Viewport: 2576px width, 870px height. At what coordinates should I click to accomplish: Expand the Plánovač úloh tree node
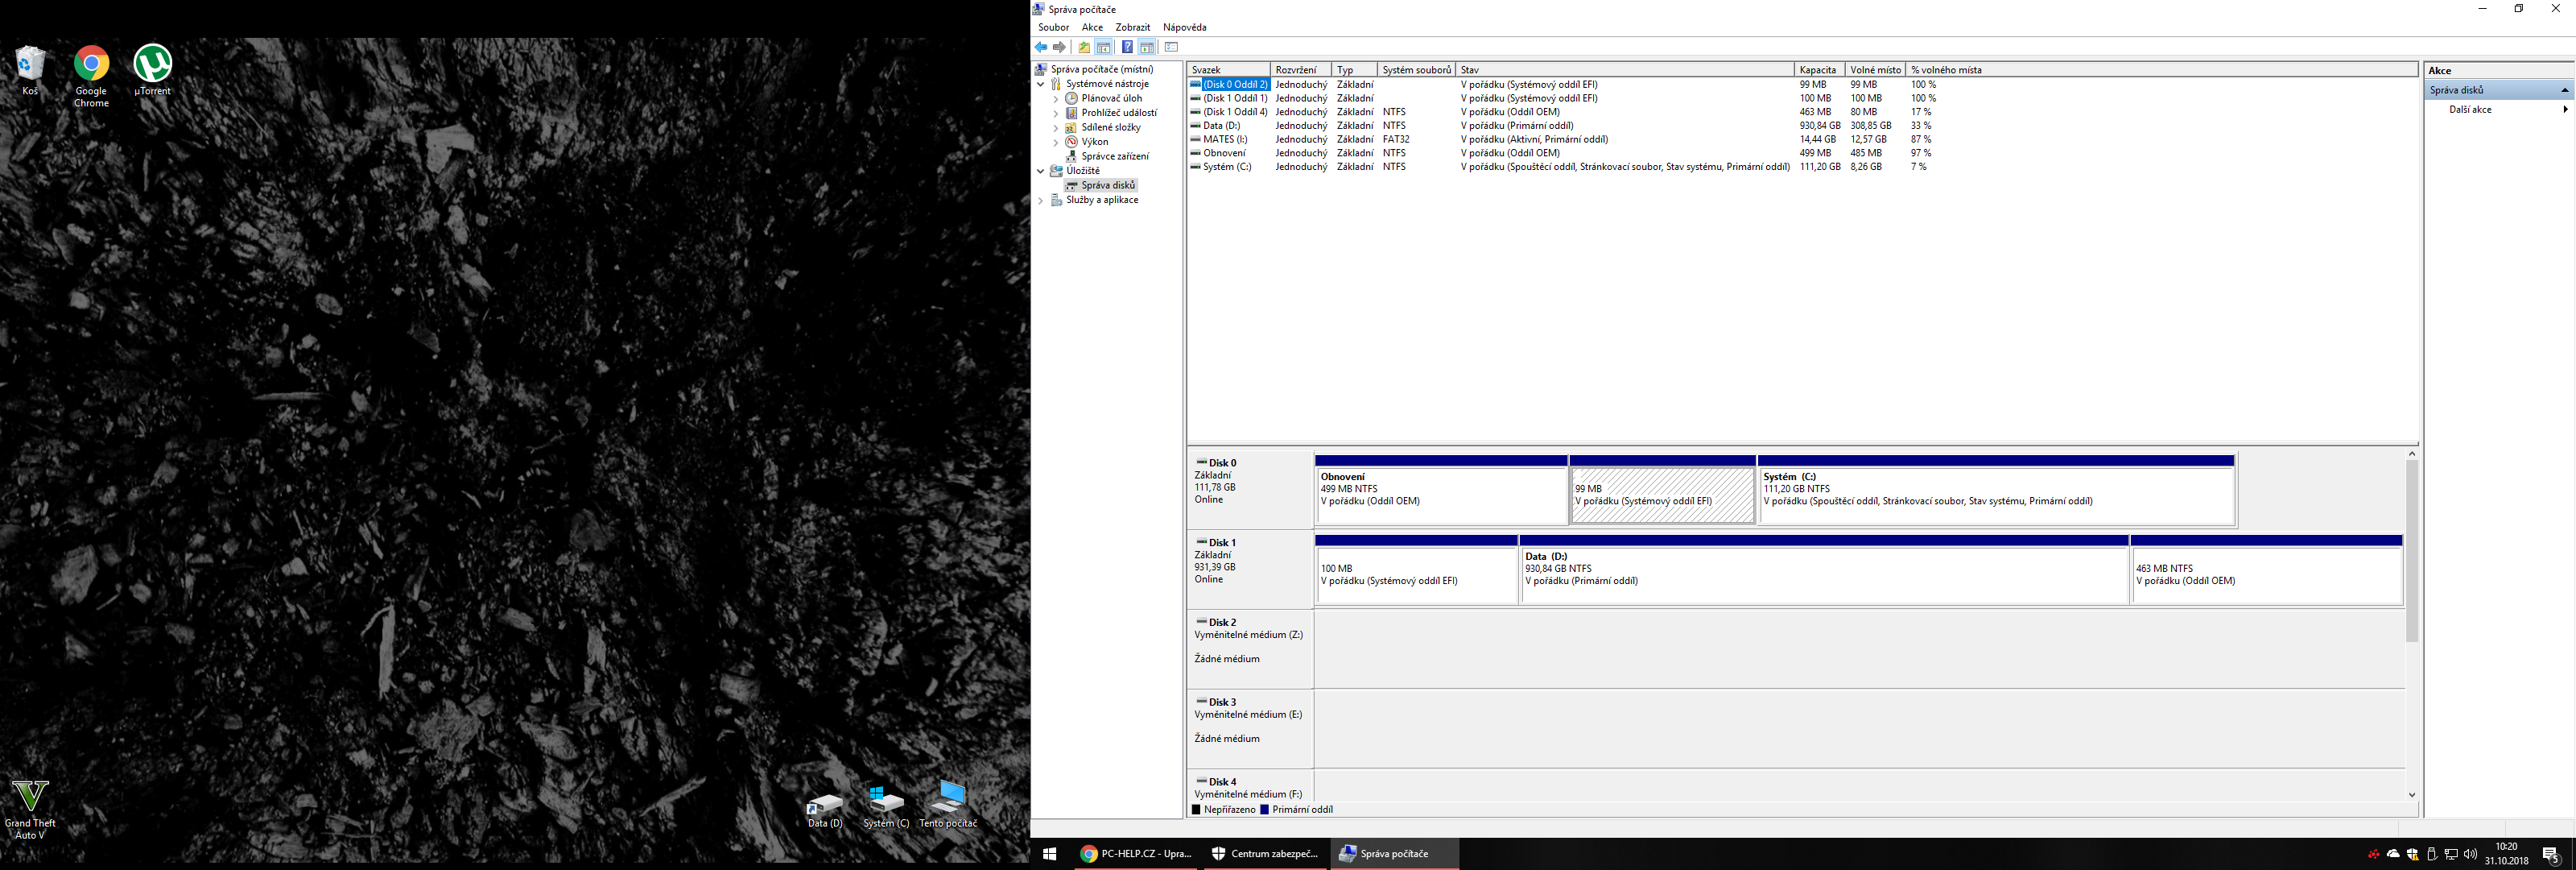pyautogui.click(x=1055, y=99)
